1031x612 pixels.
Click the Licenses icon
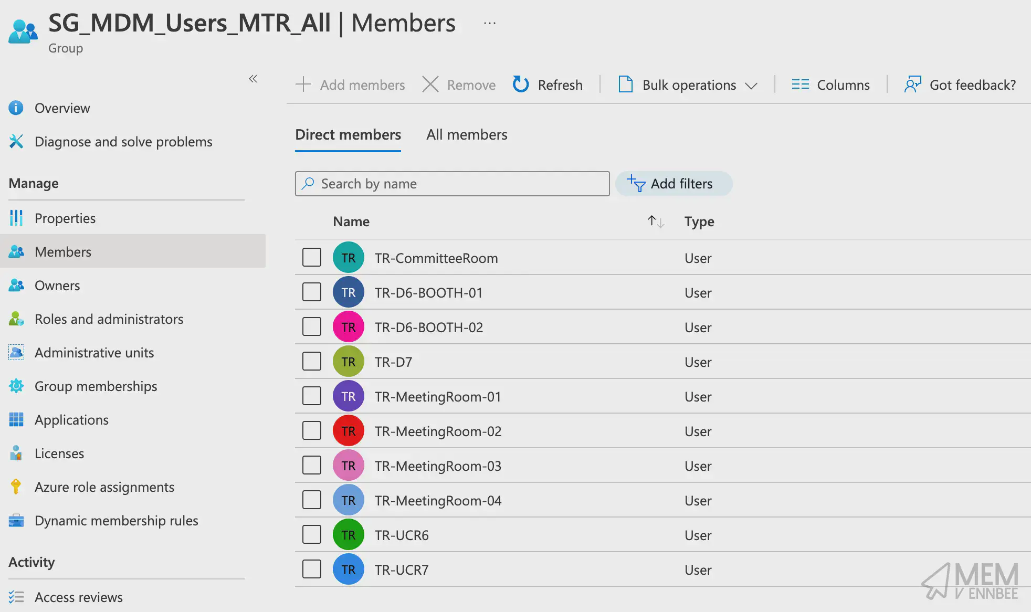pyautogui.click(x=16, y=453)
